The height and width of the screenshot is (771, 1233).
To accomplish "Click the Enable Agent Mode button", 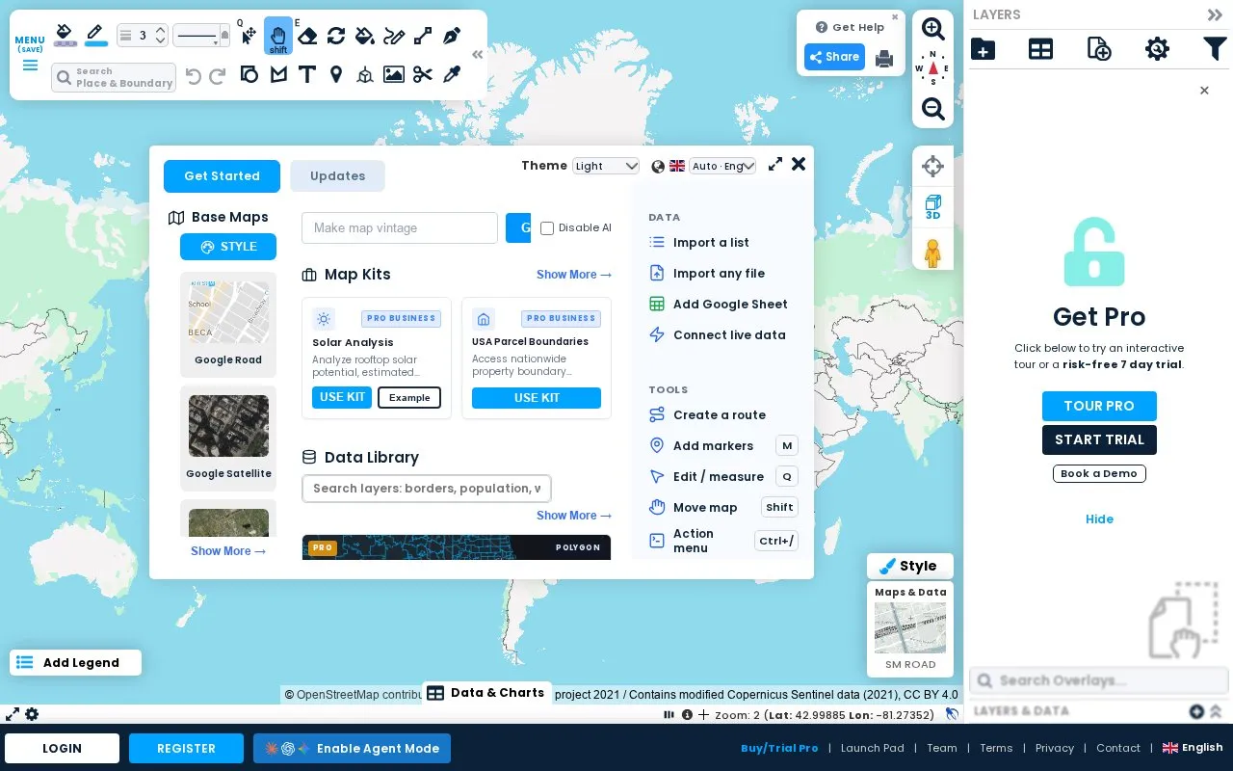I will point(352,749).
